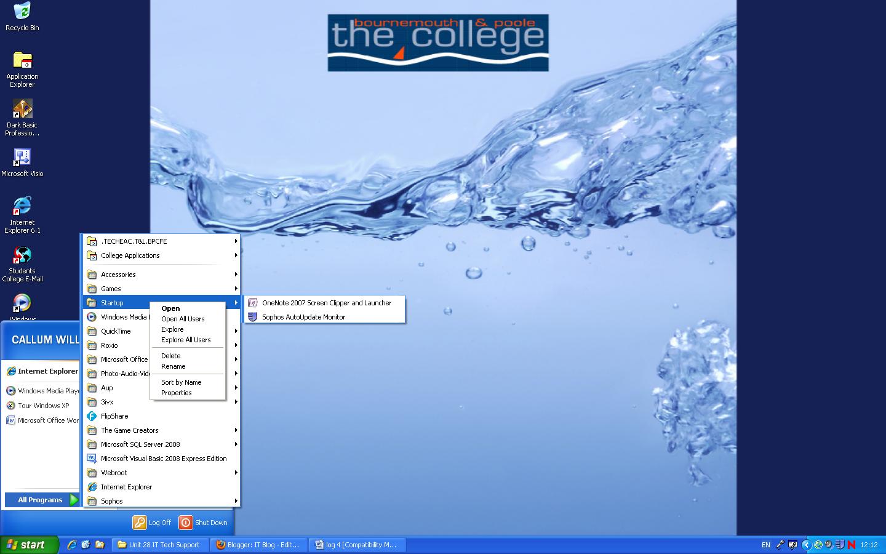Image resolution: width=886 pixels, height=554 pixels.
Task: Expand College Applications submenu
Action: (x=161, y=255)
